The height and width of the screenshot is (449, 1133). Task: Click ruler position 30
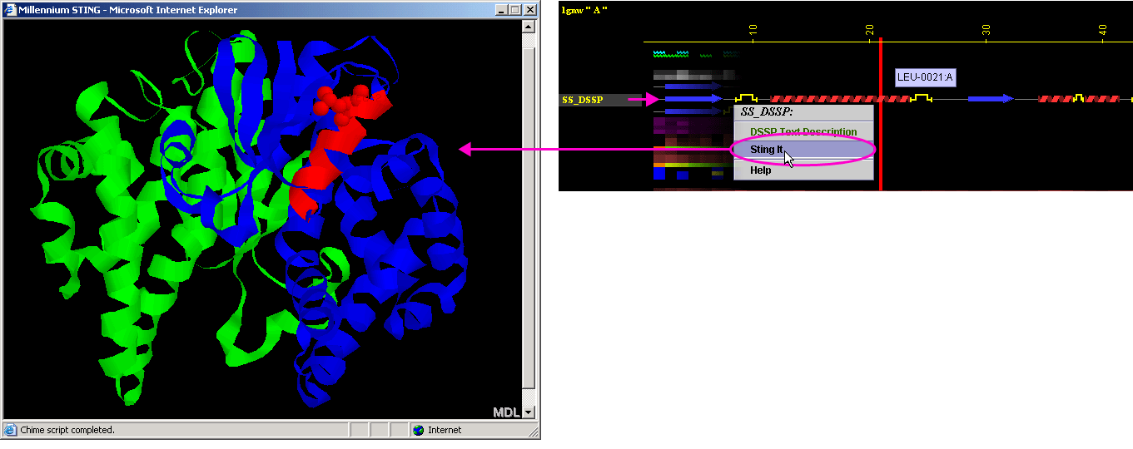(986, 30)
